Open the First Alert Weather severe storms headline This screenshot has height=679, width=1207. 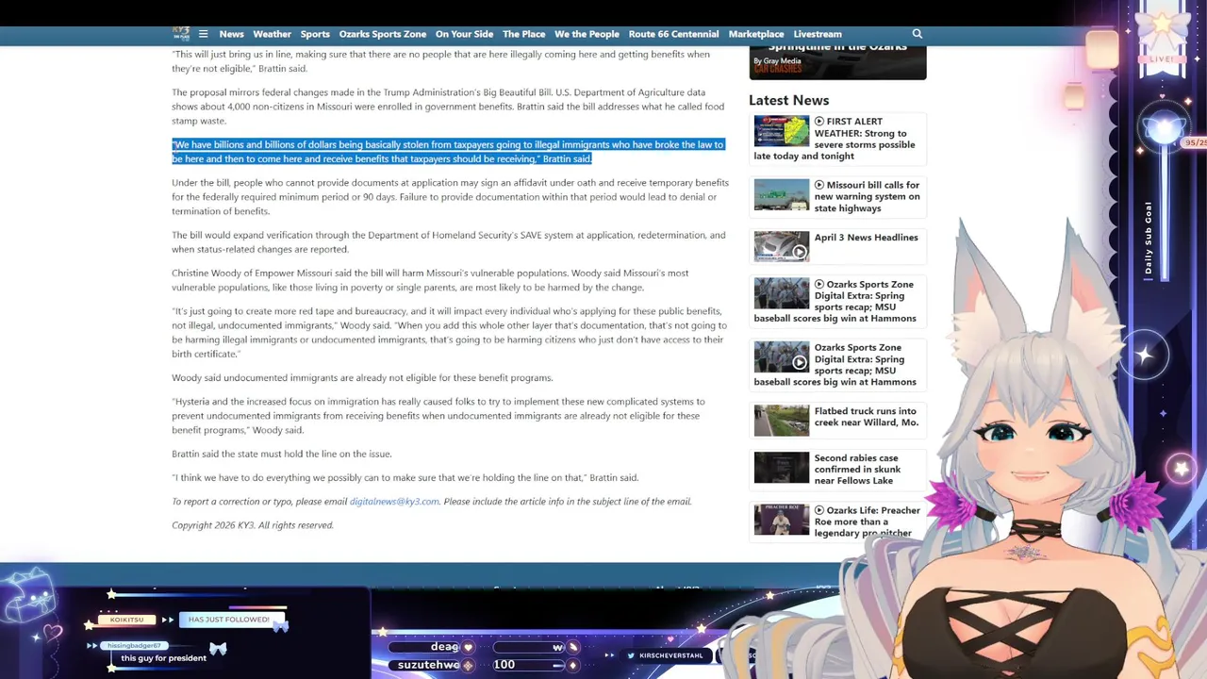pos(865,139)
